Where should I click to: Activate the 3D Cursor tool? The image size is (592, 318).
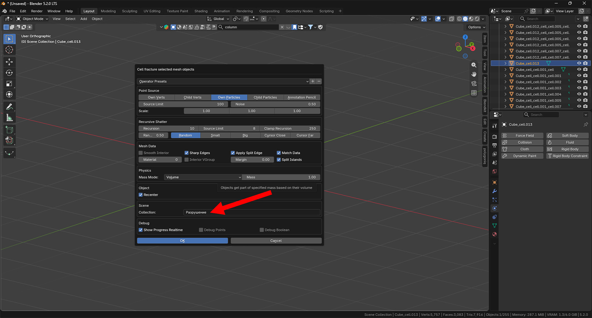9,50
